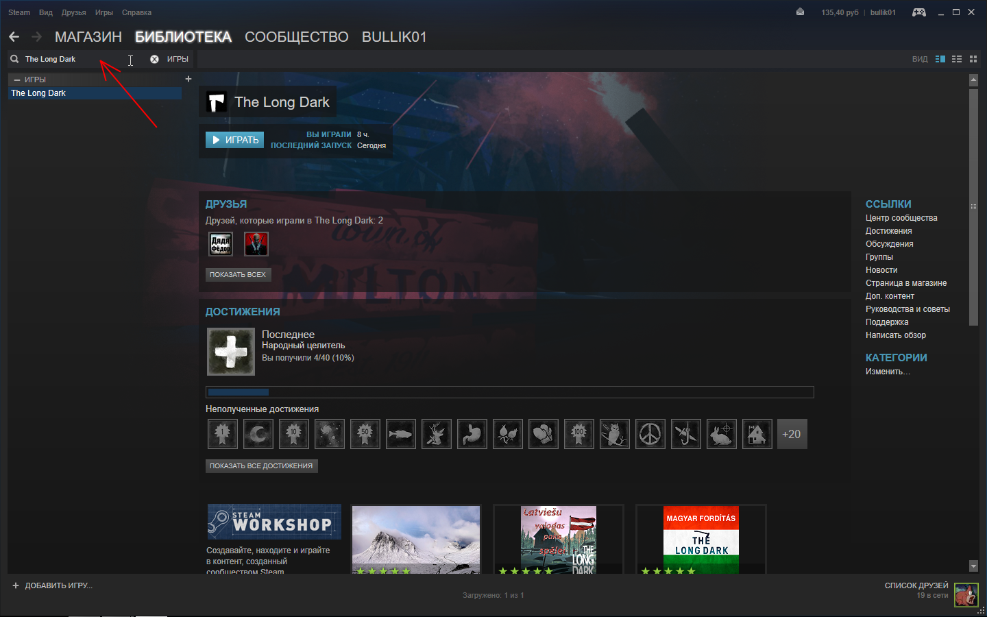Image resolution: width=987 pixels, height=617 pixels.
Task: Open the fishing hook locked achievement
Action: (685, 434)
